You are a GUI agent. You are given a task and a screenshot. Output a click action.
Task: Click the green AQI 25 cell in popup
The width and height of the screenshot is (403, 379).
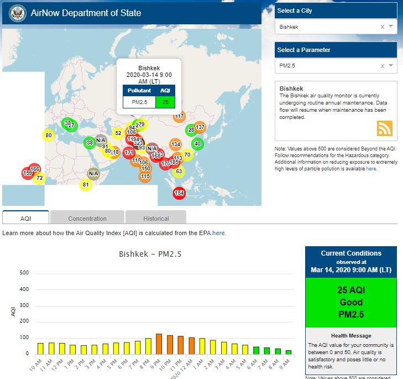pos(165,102)
